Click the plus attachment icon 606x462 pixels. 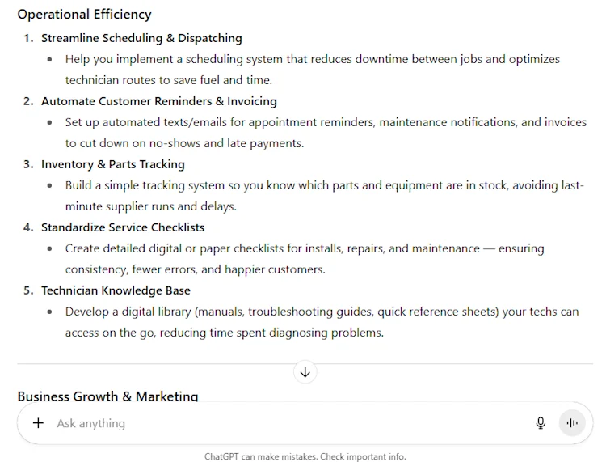38,423
